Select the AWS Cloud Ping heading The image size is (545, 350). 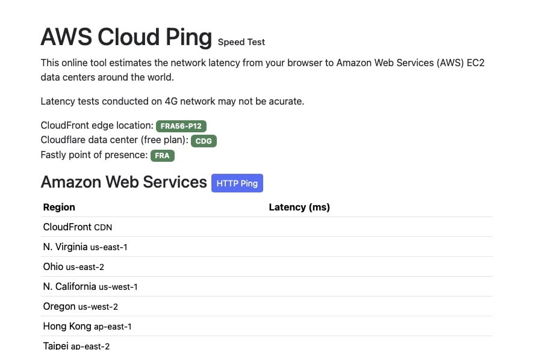tap(126, 37)
